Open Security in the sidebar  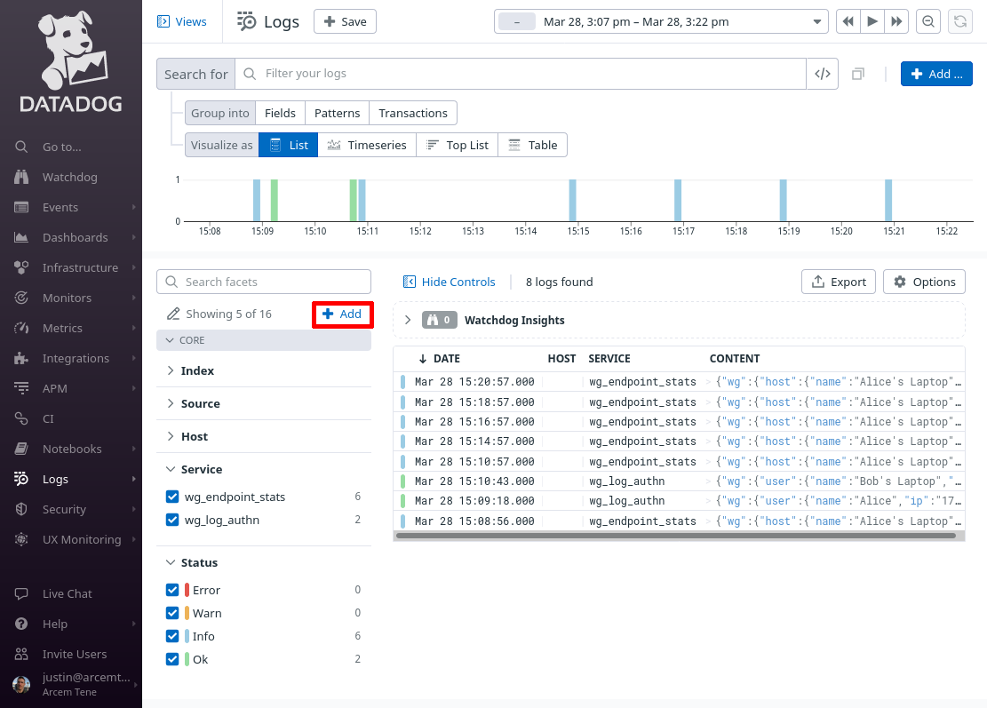pyautogui.click(x=64, y=509)
